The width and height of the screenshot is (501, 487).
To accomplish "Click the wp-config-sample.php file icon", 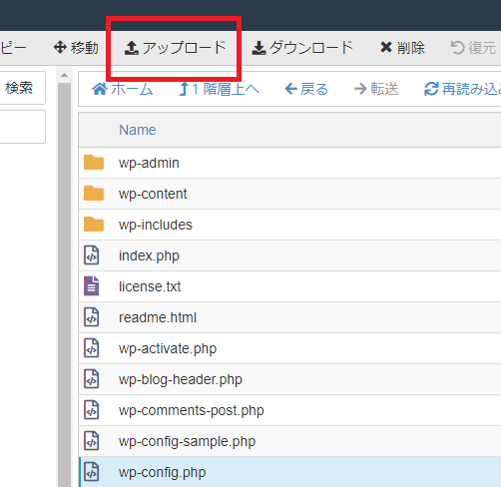I will tap(92, 441).
